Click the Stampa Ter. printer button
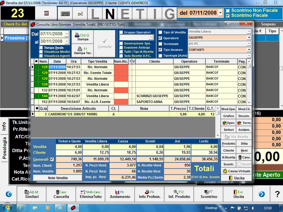Screen dimensions: 283x212 point(83,51)
